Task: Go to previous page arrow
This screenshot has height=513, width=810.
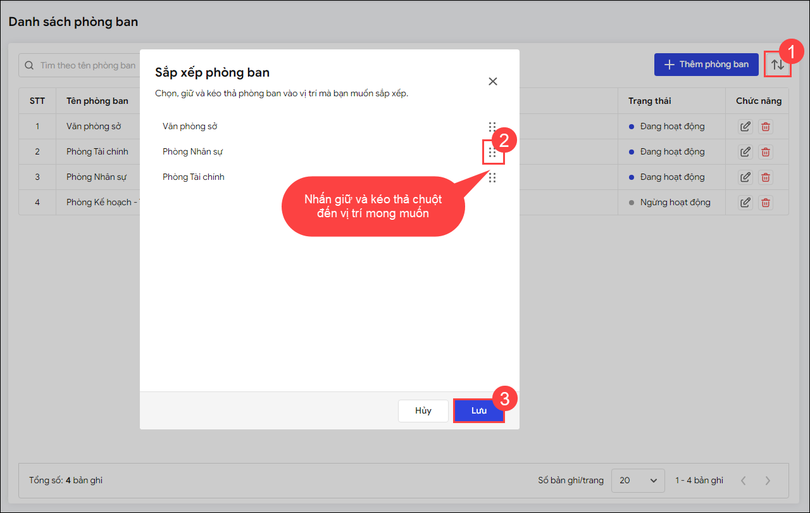Action: (x=744, y=481)
